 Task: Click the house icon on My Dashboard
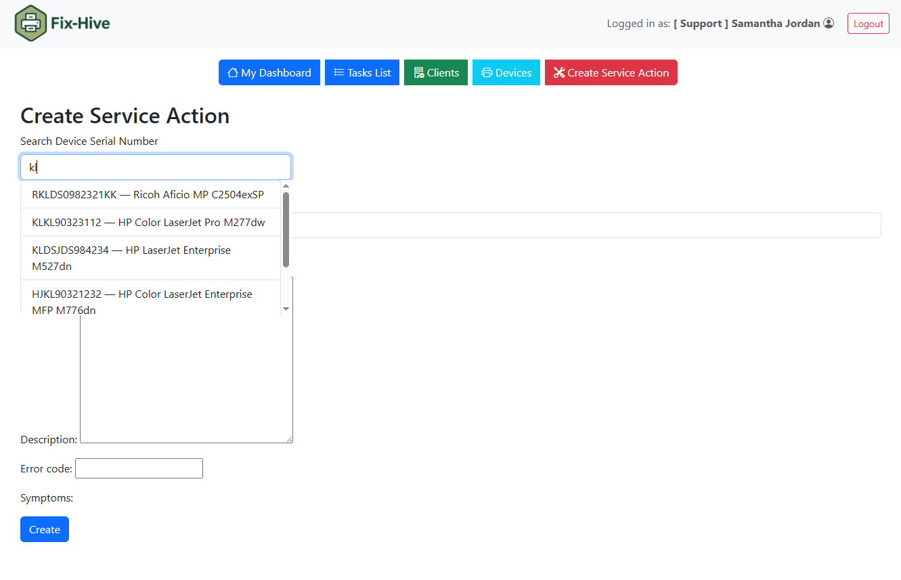coord(233,73)
